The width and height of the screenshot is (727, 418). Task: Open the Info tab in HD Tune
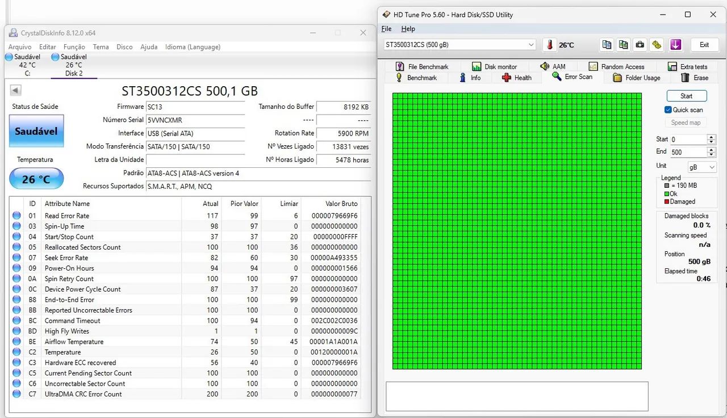point(470,78)
